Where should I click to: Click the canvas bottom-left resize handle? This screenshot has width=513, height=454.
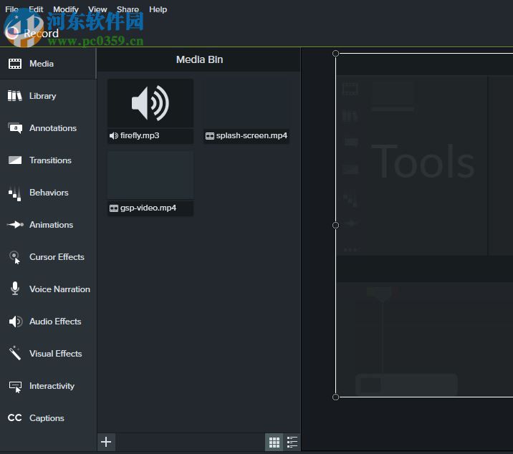[x=336, y=397]
